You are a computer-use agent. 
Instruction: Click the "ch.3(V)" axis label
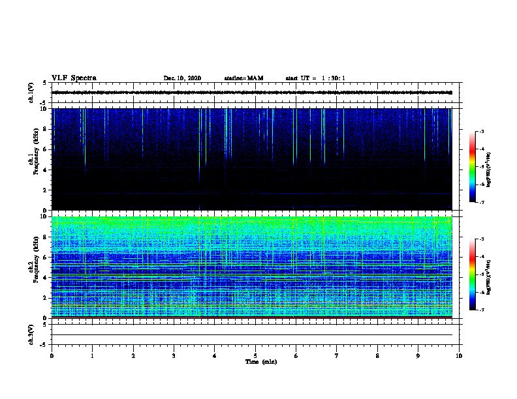(31, 335)
